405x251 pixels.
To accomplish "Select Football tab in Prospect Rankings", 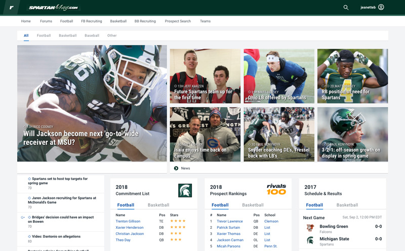I will tap(220, 205).
